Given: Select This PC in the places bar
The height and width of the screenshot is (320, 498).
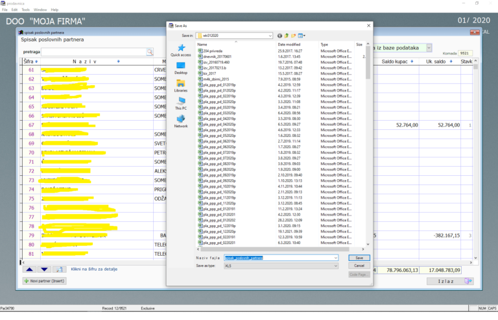Looking at the screenshot, I should click(x=181, y=104).
